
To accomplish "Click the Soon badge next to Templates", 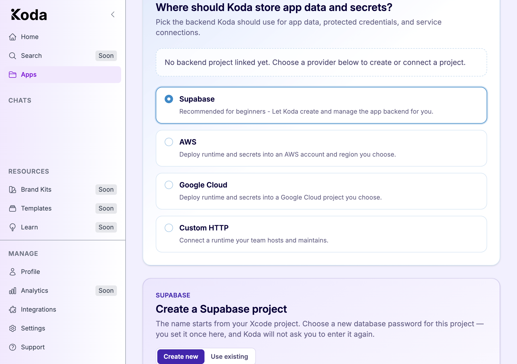I will (x=106, y=208).
